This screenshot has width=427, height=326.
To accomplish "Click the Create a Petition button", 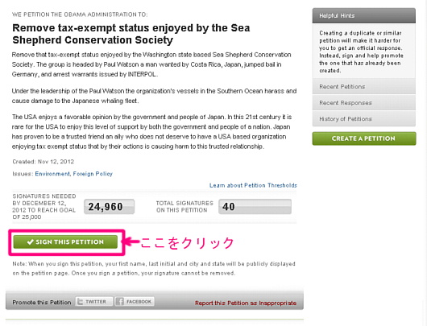I will point(364,138).
